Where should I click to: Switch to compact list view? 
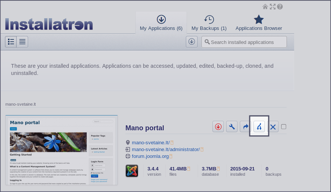[22, 42]
